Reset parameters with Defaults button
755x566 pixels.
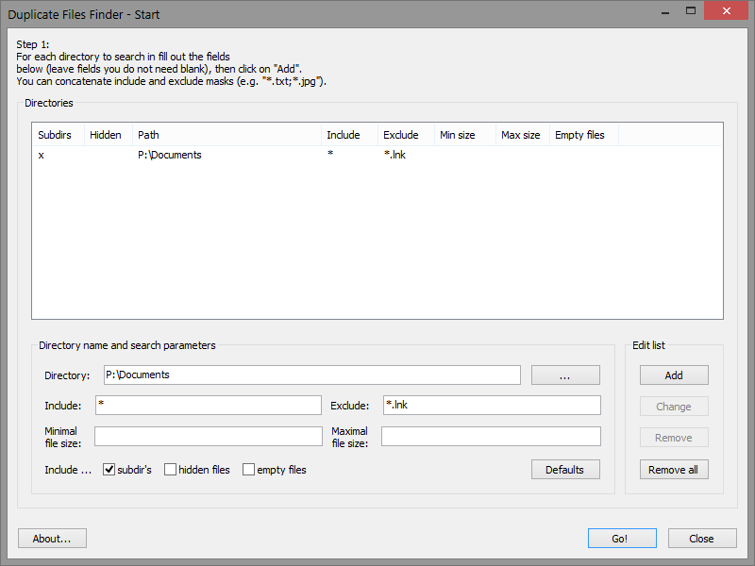(564, 470)
